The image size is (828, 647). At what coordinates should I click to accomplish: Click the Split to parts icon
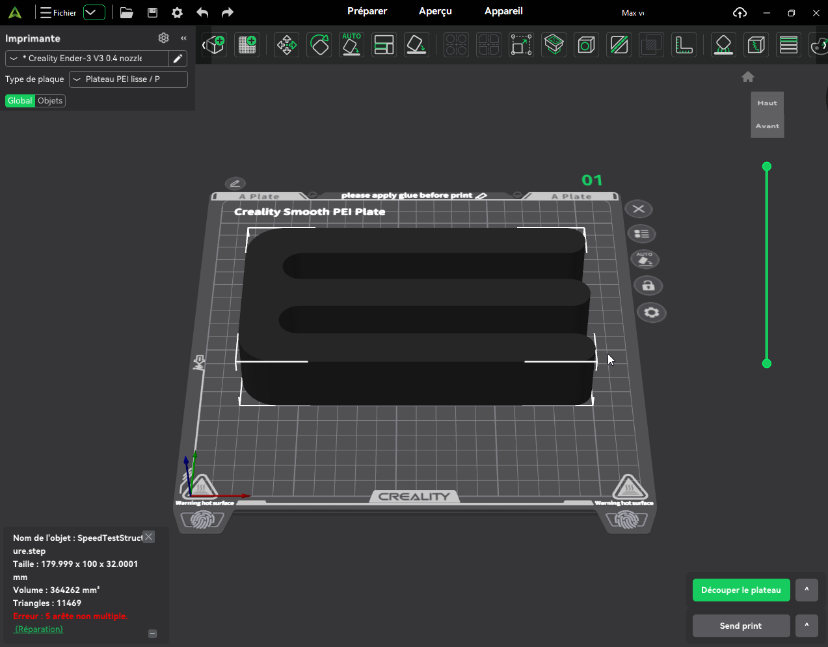(x=488, y=45)
